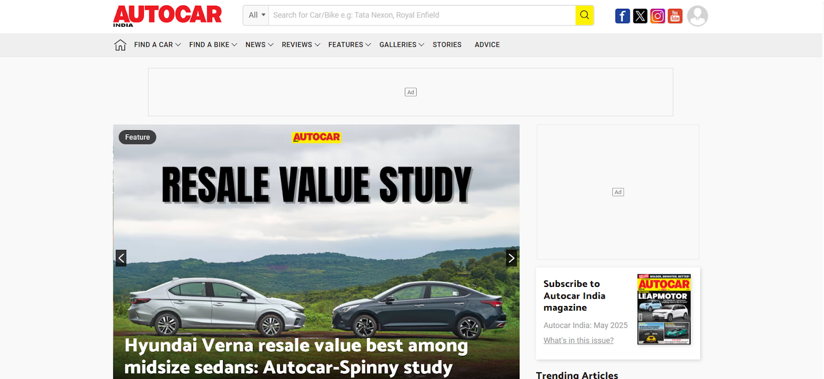
Task: Open the Advice nav item
Action: (487, 45)
